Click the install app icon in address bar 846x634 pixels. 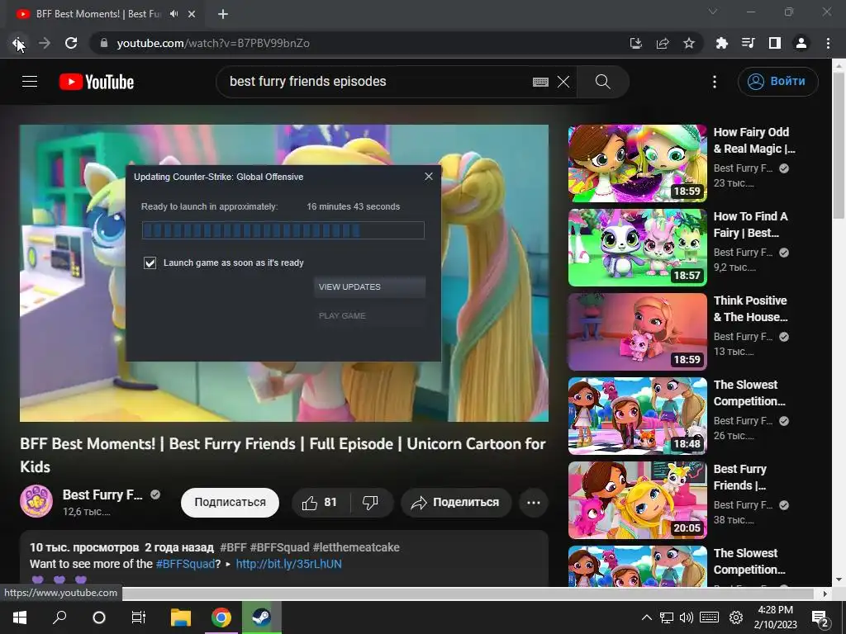click(636, 43)
